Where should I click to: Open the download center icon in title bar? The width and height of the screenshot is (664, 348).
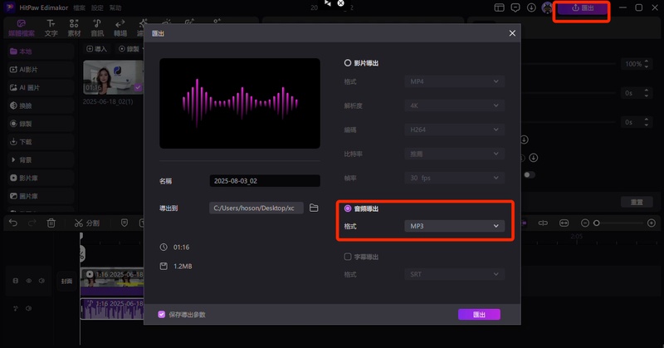(x=531, y=7)
